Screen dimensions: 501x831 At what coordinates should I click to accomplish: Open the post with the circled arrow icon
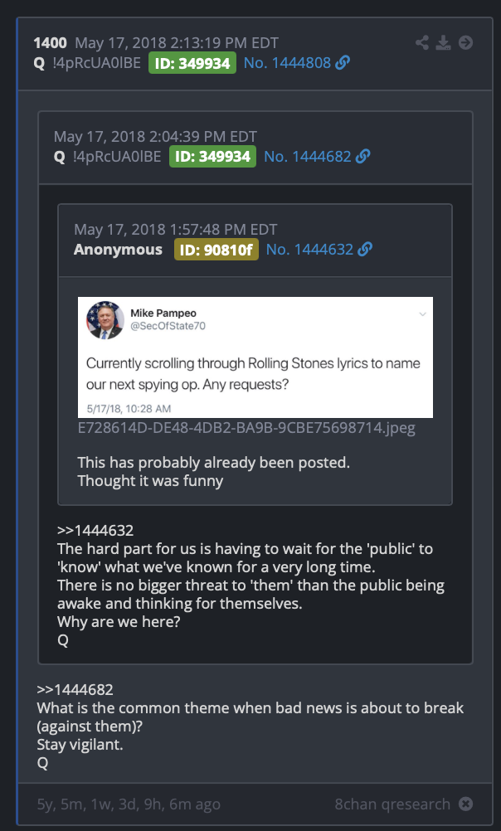[465, 42]
